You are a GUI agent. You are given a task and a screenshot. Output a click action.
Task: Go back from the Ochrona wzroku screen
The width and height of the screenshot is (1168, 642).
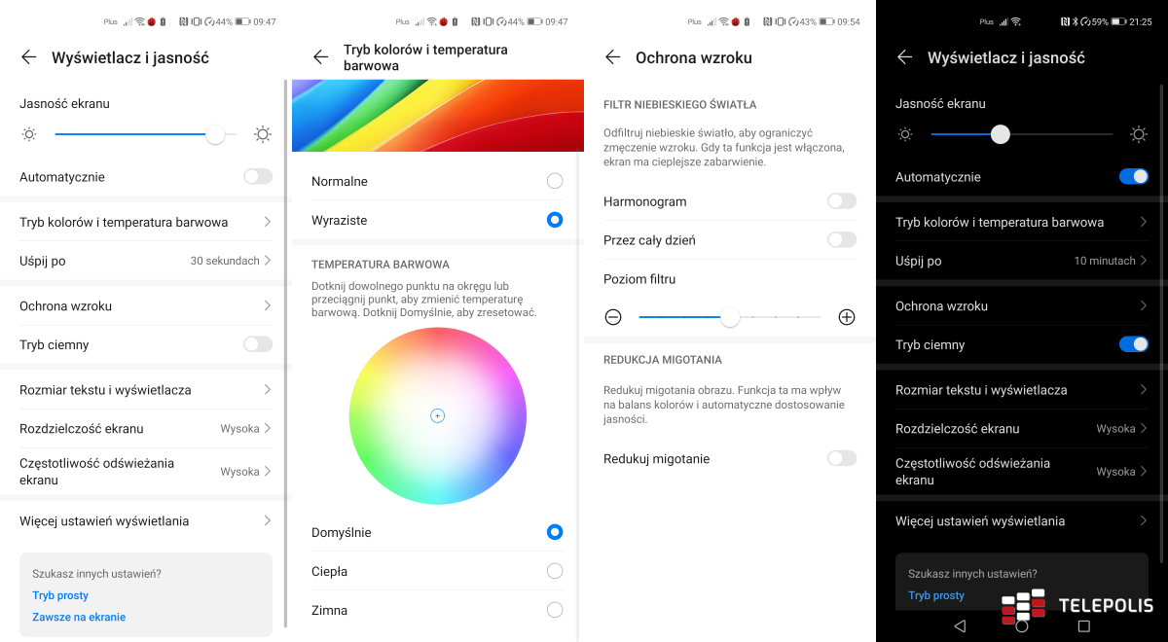tap(612, 57)
